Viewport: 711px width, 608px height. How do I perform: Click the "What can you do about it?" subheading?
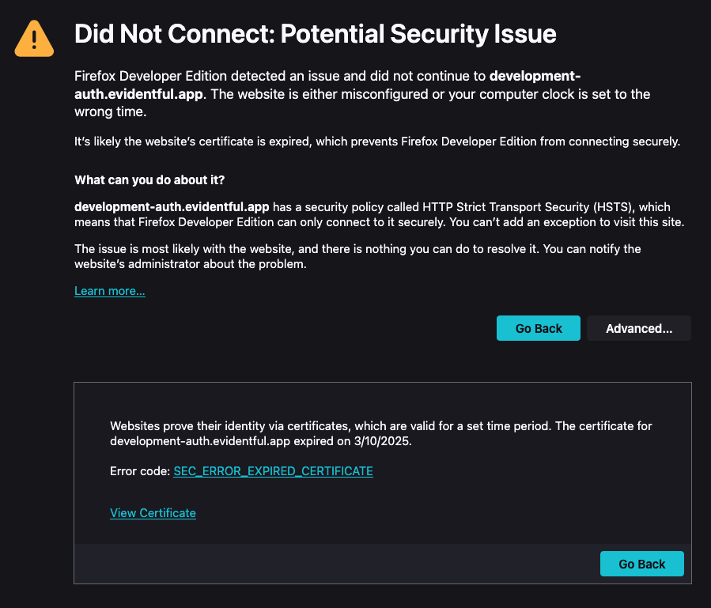point(149,179)
